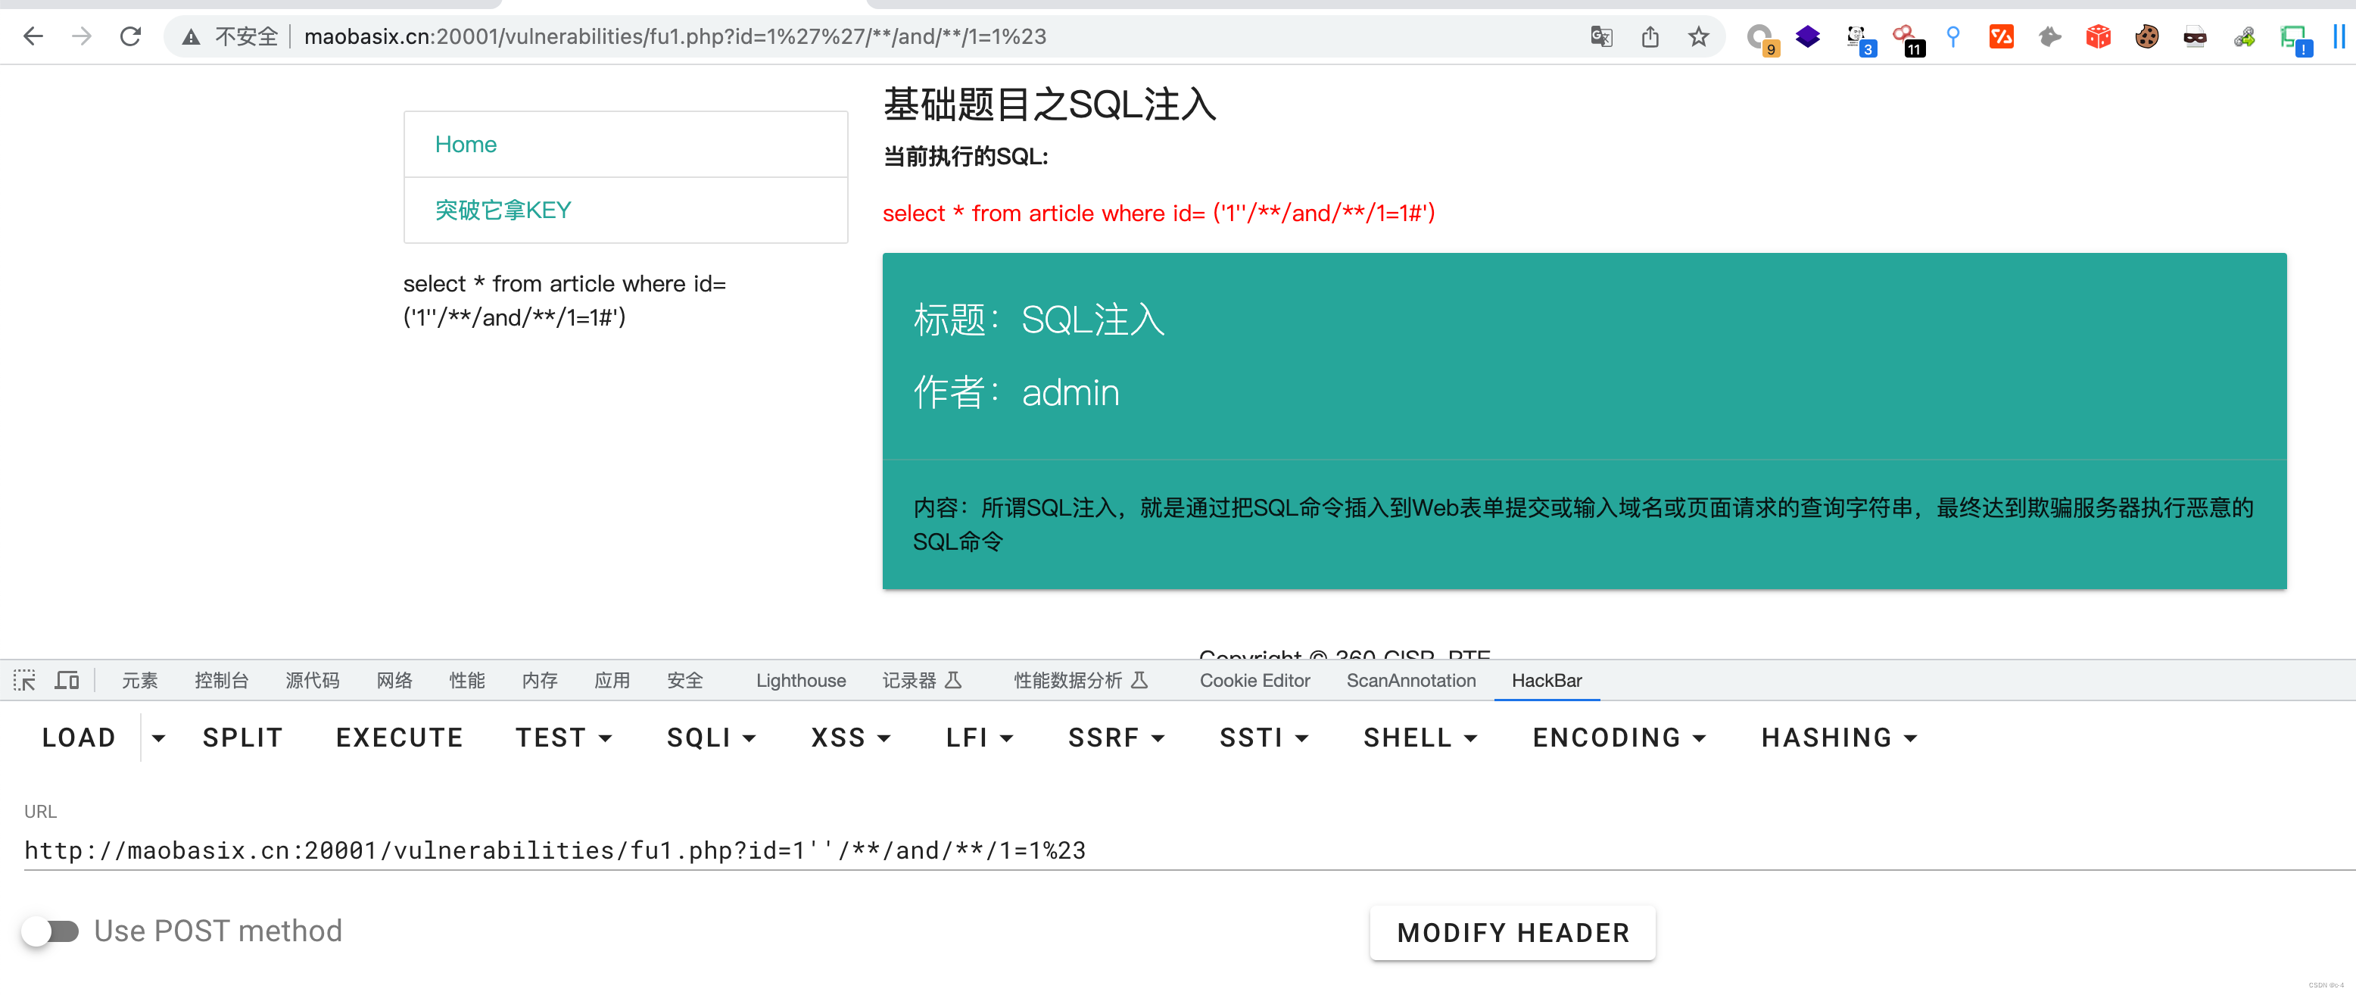Open the 突破它拿KEY link
Screen dimensions: 2356x995
[503, 210]
